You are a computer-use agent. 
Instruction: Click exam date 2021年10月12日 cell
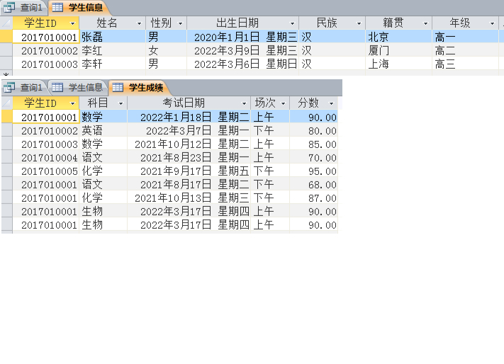(189, 144)
